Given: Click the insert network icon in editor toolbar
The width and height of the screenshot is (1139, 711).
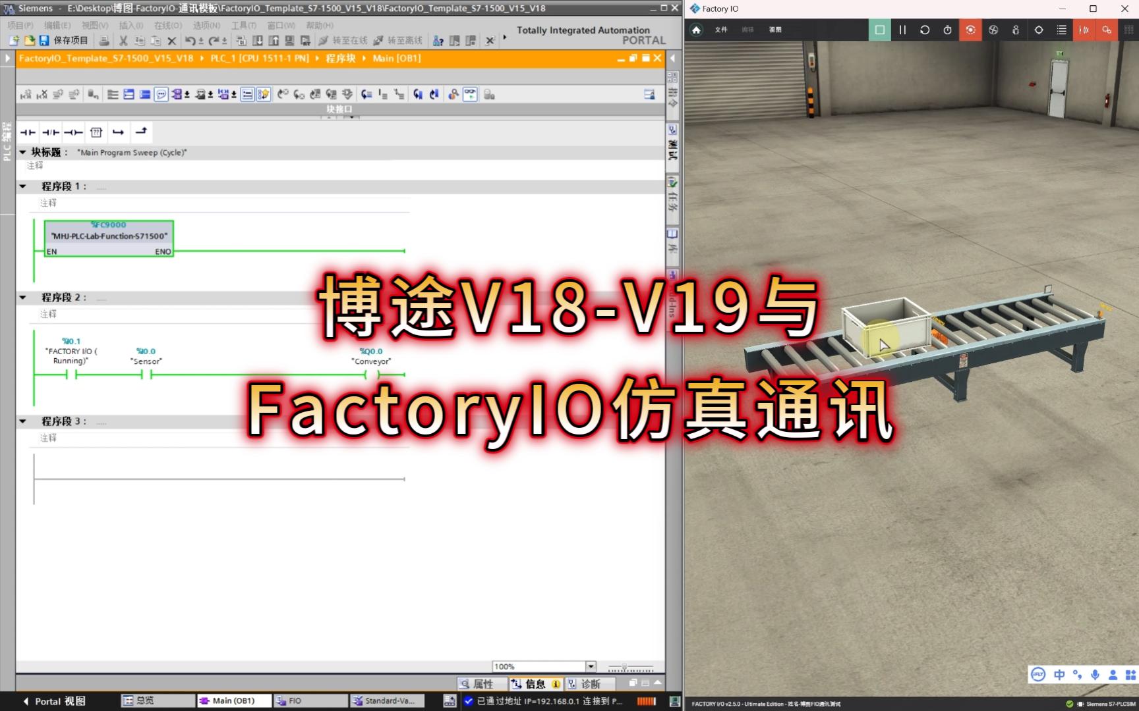Looking at the screenshot, I should pos(26,95).
